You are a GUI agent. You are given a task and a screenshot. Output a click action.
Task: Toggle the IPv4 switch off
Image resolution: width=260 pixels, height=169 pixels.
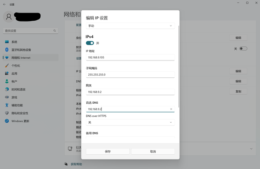[90, 43]
